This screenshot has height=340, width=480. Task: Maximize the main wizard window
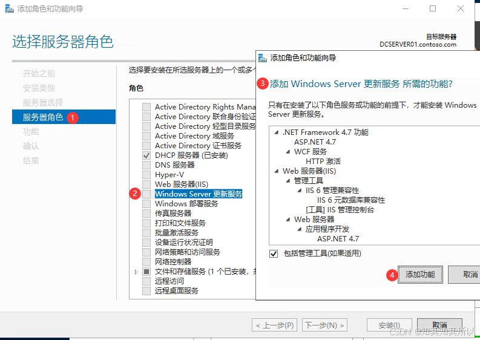(433, 8)
